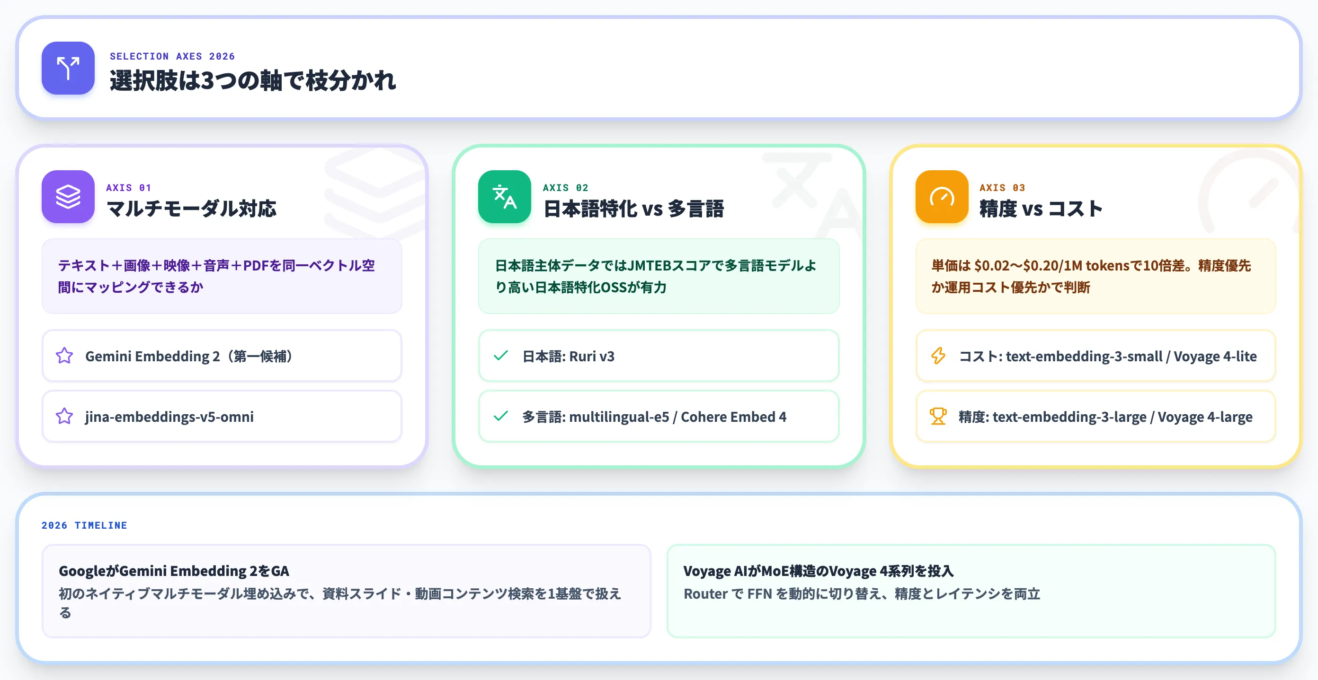Click the 精度 vs コスト title
The image size is (1318, 680).
1041,209
